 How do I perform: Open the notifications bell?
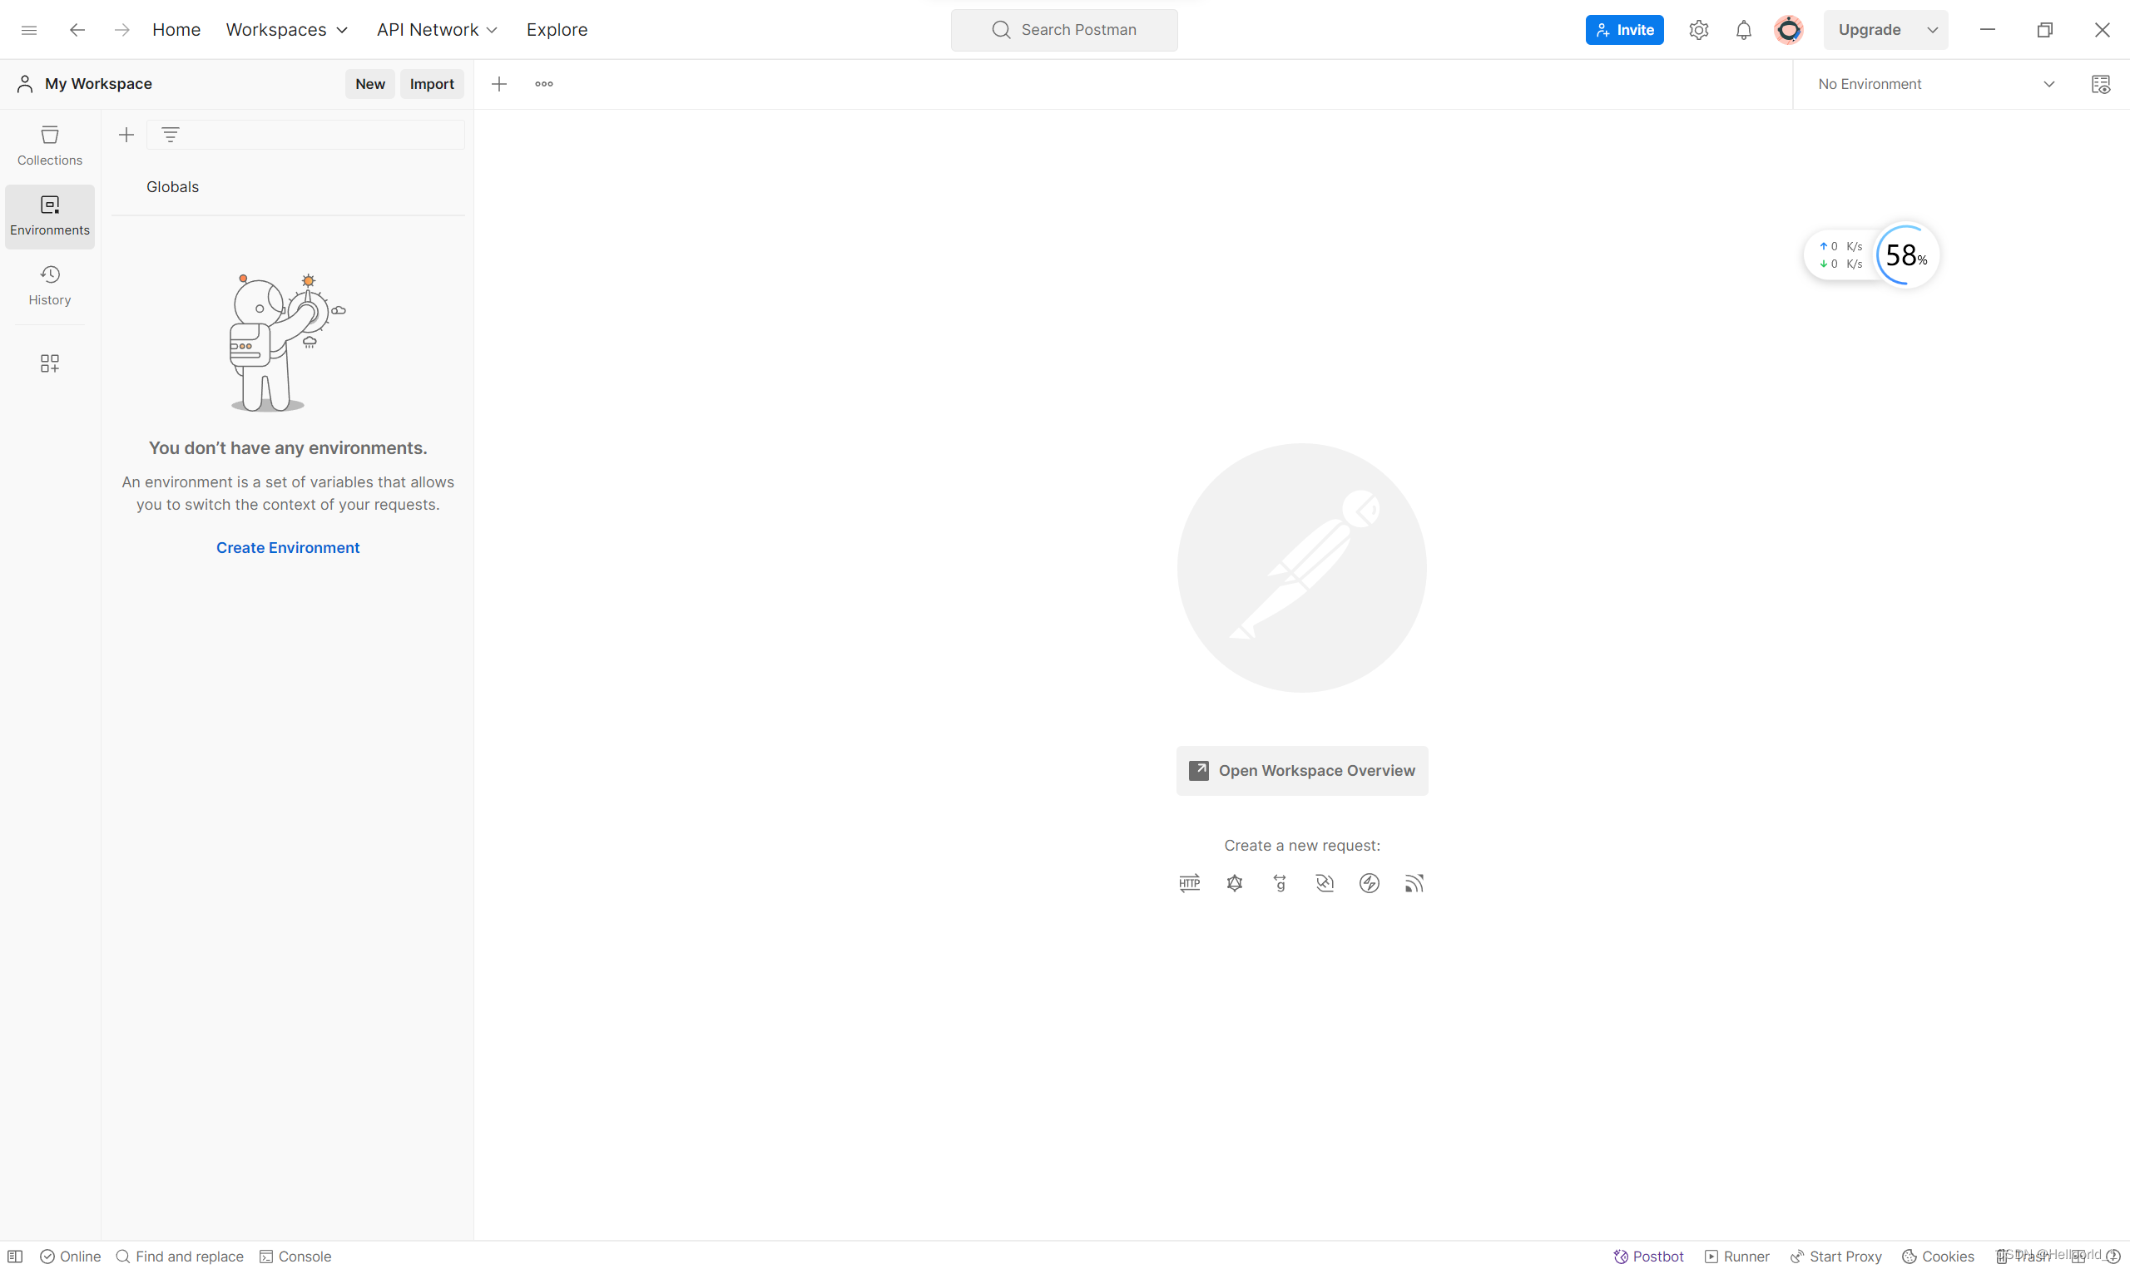pyautogui.click(x=1743, y=30)
